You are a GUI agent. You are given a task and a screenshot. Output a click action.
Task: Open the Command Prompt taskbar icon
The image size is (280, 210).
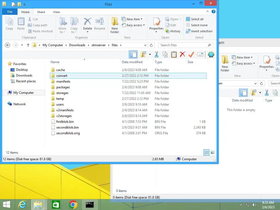coord(90,205)
